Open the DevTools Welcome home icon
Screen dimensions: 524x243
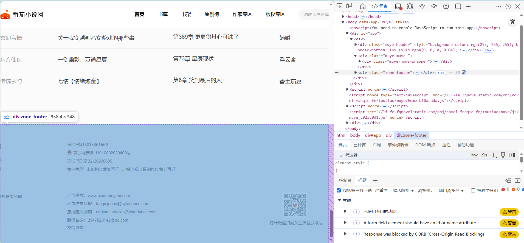tap(363, 6)
